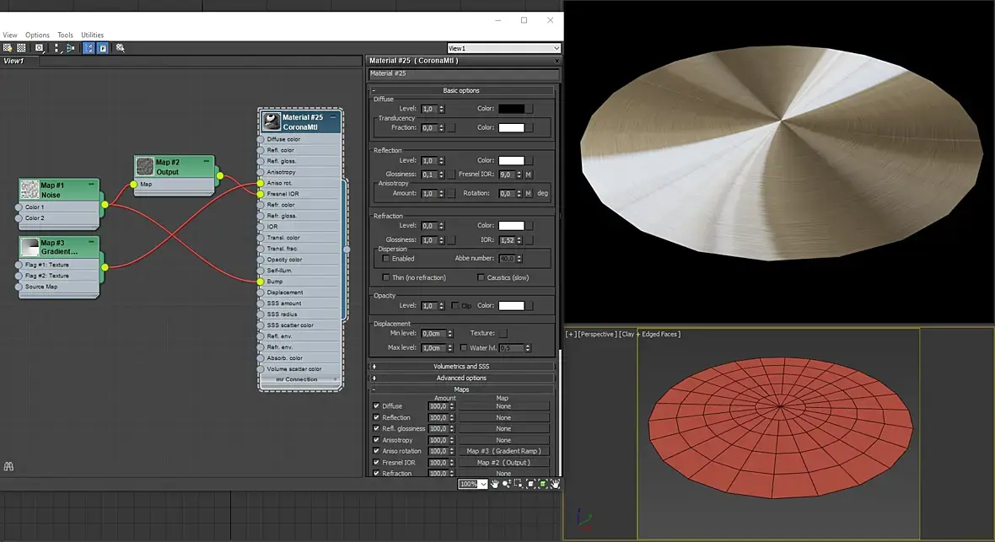Screen dimensions: 995x542
Task: Check Thin (no refraction) option
Action: pos(386,277)
